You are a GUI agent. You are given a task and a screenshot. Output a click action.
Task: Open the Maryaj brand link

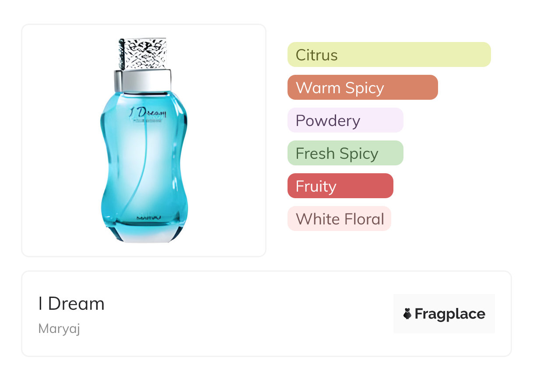(x=59, y=329)
